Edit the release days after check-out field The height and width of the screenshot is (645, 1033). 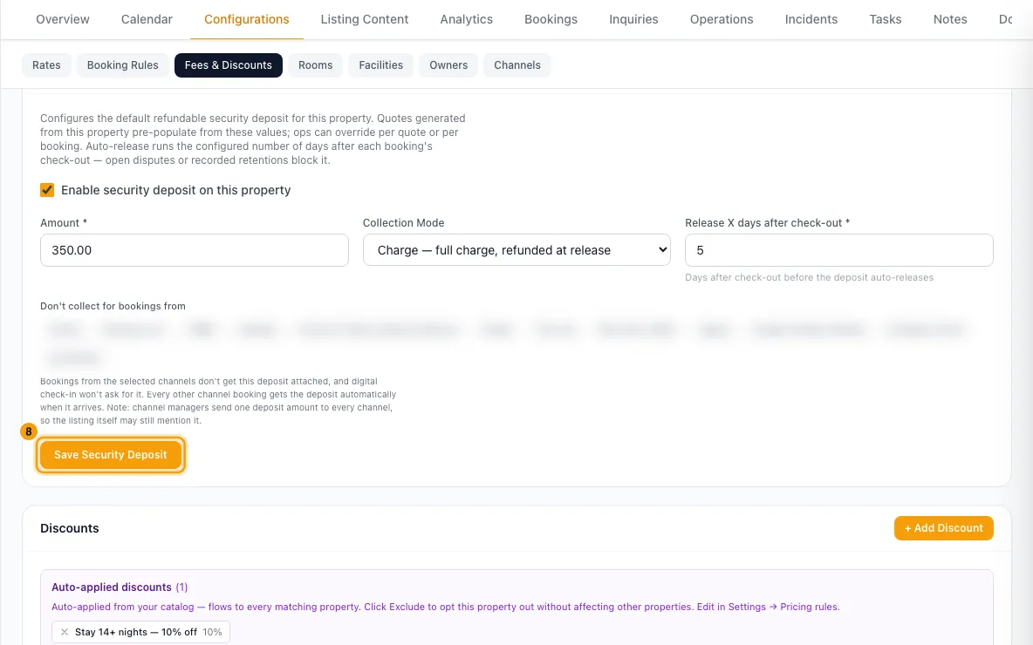(x=838, y=250)
